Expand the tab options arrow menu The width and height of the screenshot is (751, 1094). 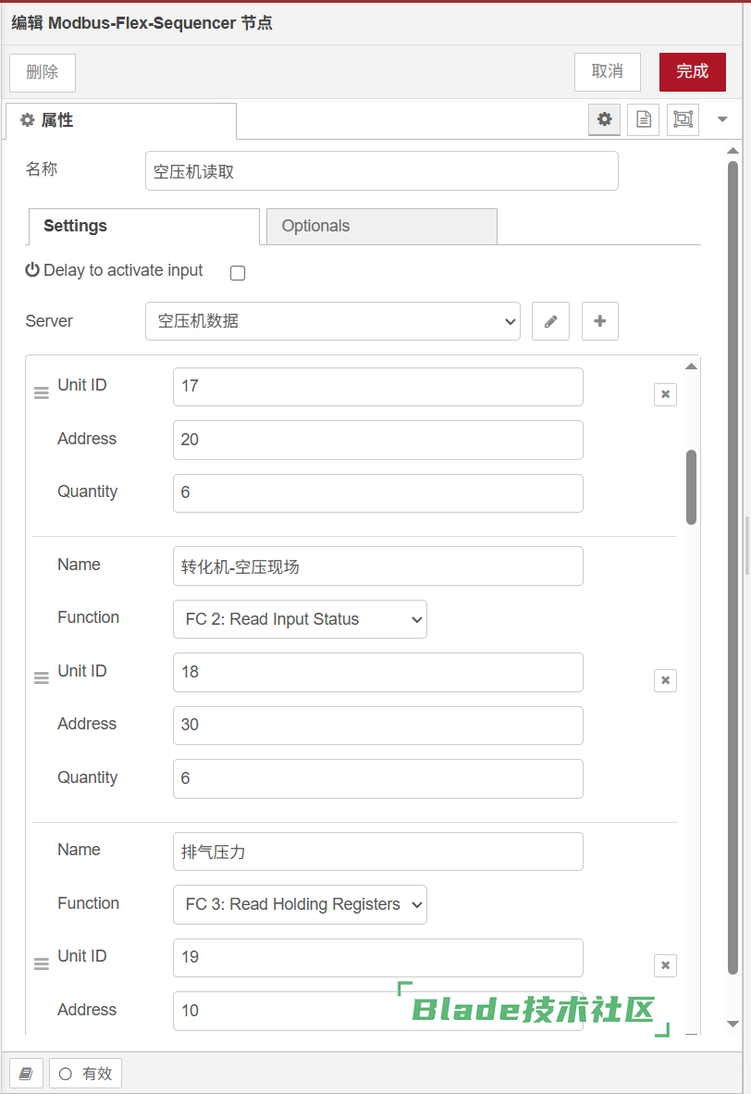coord(723,119)
